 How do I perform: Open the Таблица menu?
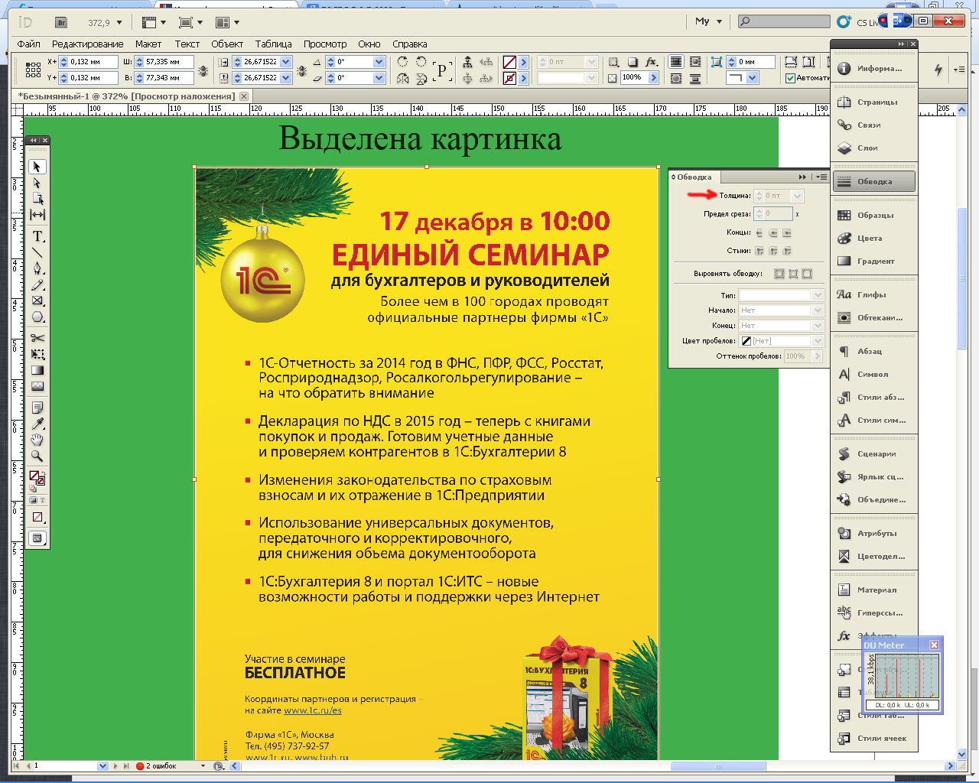[x=273, y=44]
